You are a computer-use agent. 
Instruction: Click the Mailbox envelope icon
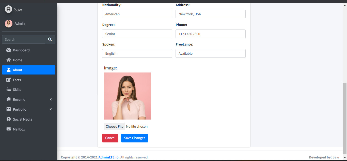pyautogui.click(x=9, y=129)
